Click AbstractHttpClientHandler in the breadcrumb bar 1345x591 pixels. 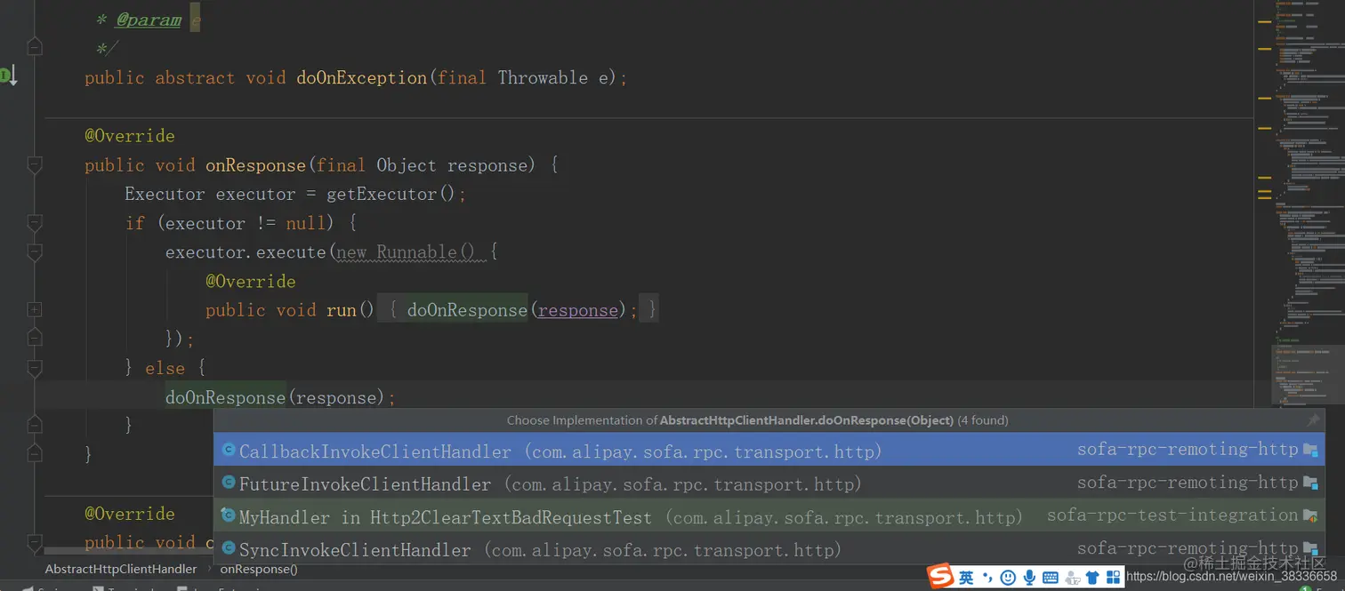[121, 569]
